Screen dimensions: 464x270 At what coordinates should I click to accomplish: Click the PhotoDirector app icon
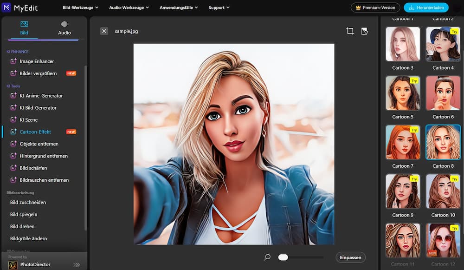pos(13,265)
